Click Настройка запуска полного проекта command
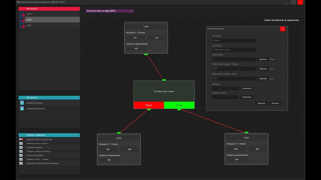 pyautogui.click(x=42, y=163)
